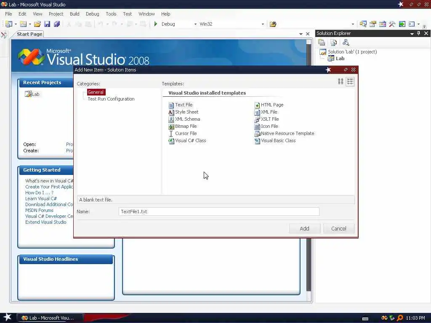The height and width of the screenshot is (323, 431).
Task: Open the Debug menu
Action: 92,14
